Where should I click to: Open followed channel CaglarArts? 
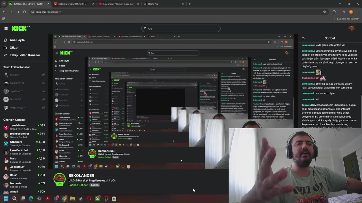click(x=24, y=83)
